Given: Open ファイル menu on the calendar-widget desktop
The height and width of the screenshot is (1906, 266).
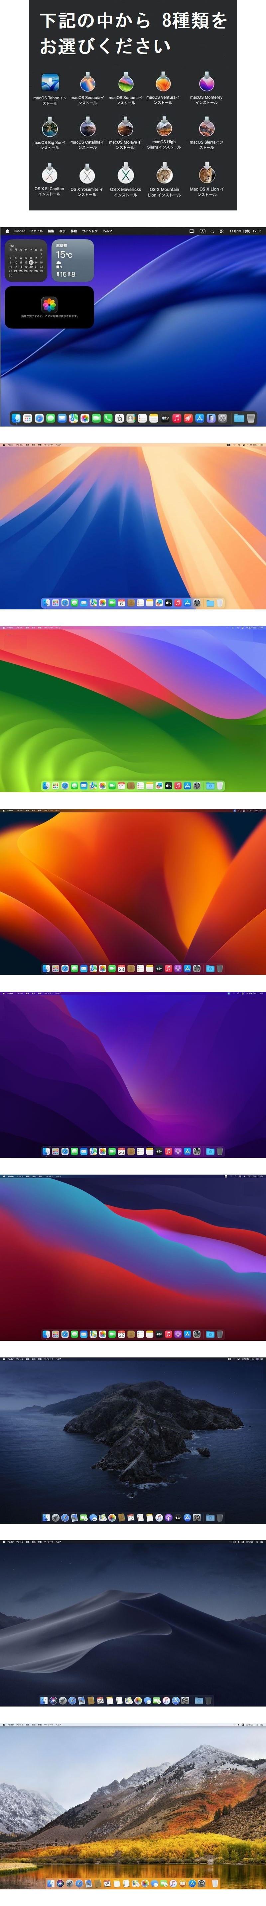Looking at the screenshot, I should tap(36, 231).
